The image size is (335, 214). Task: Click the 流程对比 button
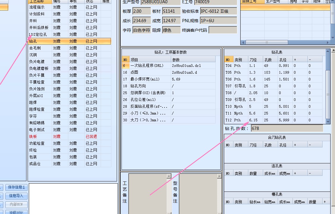click(x=16, y=212)
